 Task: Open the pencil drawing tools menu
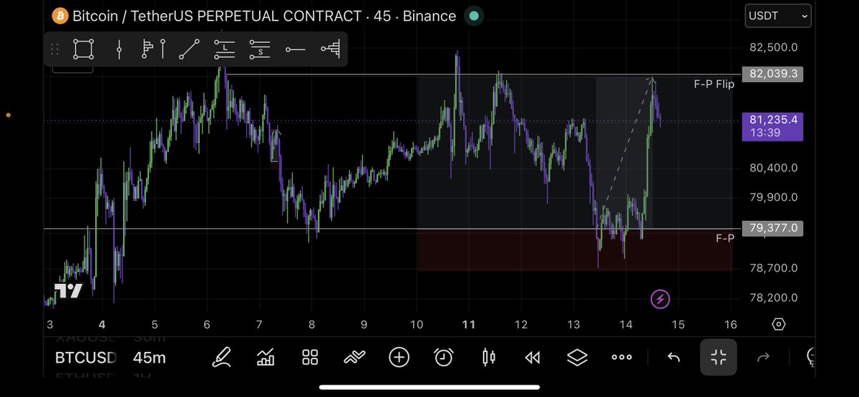(222, 357)
